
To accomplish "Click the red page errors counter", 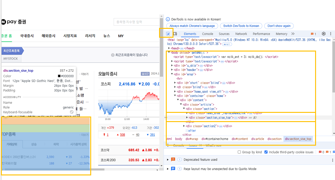I will pyautogui.click(x=322, y=152).
